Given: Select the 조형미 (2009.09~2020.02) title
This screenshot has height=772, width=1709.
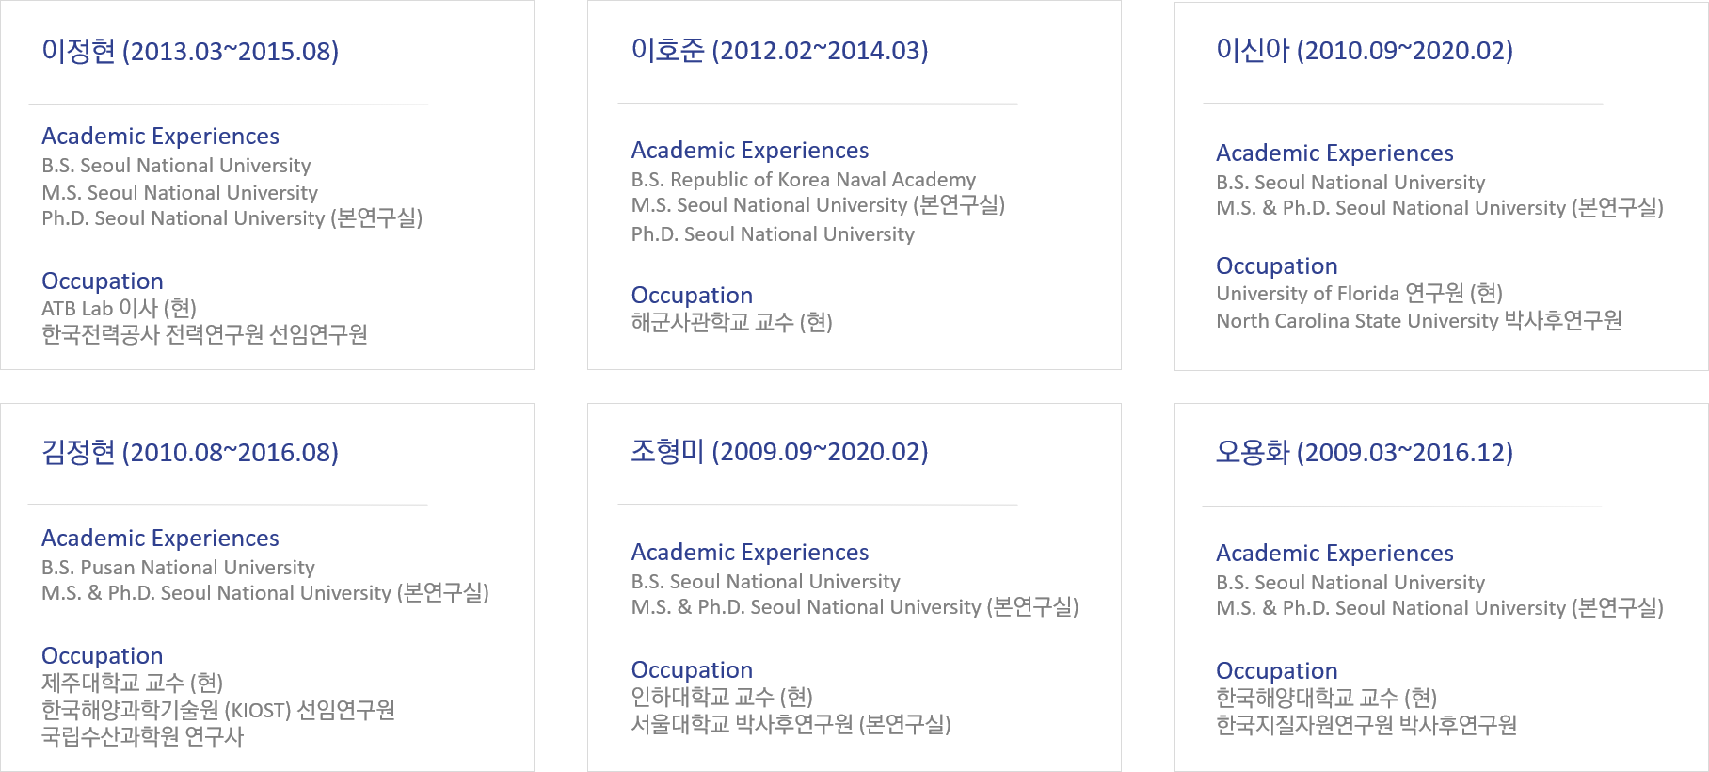Looking at the screenshot, I should [779, 451].
